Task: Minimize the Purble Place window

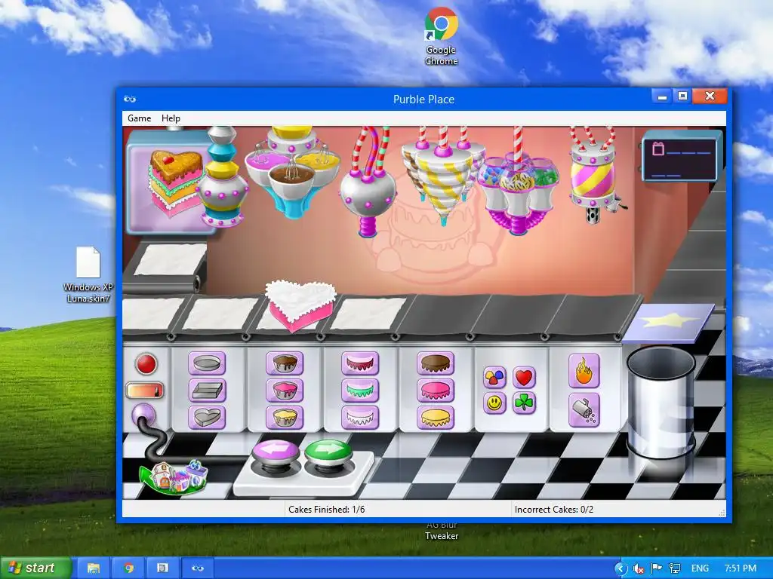Action: [x=663, y=96]
